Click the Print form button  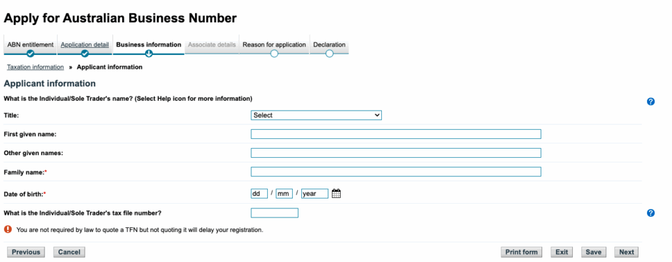tap(521, 252)
